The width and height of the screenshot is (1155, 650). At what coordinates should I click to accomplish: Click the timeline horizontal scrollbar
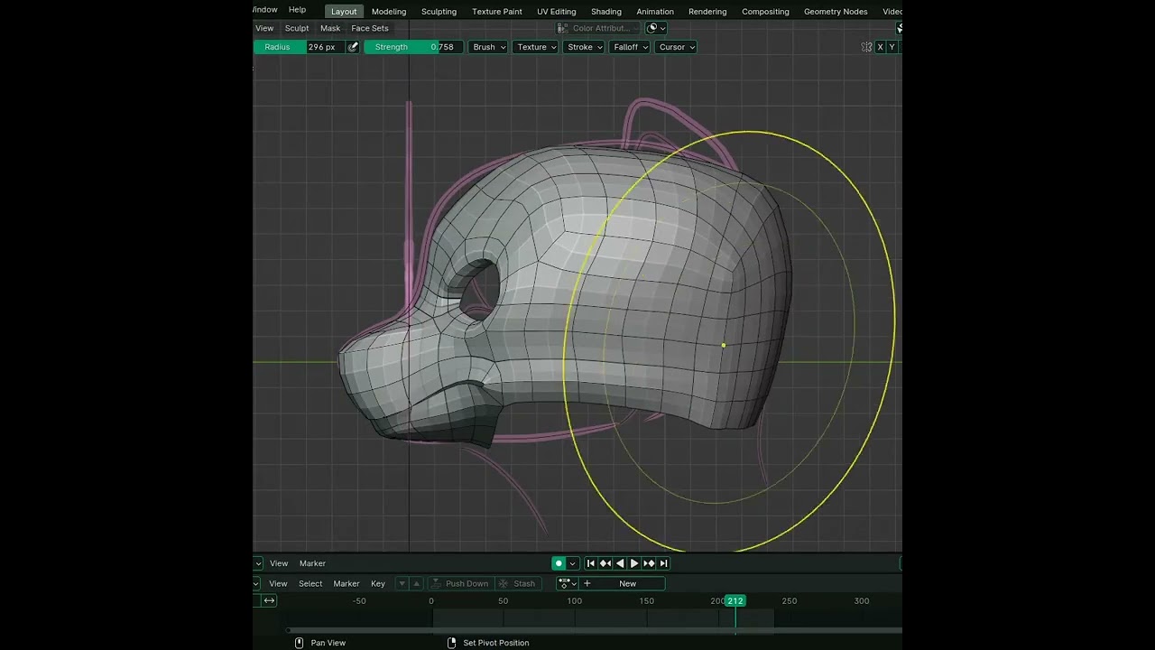(x=596, y=630)
